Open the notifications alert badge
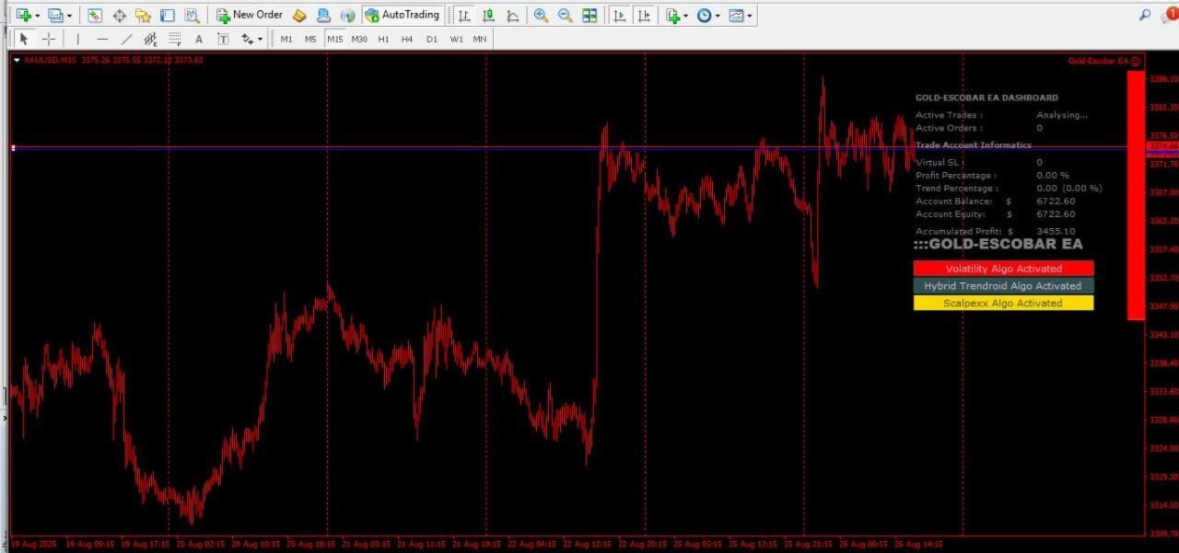1179x553 pixels. click(1172, 14)
